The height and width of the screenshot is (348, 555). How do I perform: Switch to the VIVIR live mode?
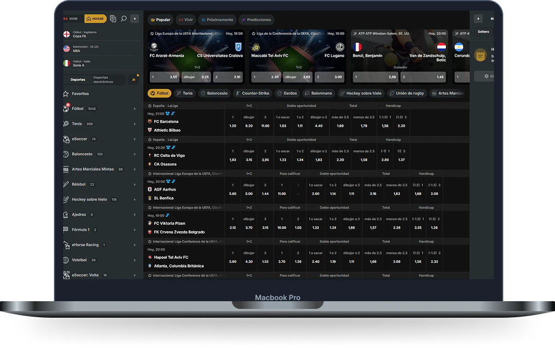click(x=70, y=19)
